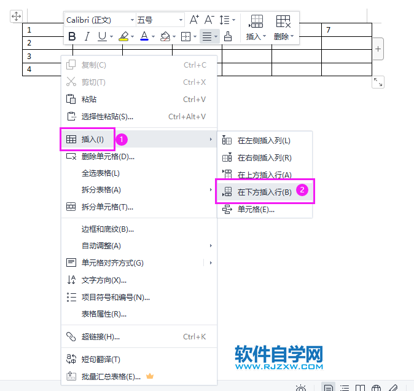Expand 自动调整(A) submenu
This screenshot has height=391, width=414.
pos(139,246)
